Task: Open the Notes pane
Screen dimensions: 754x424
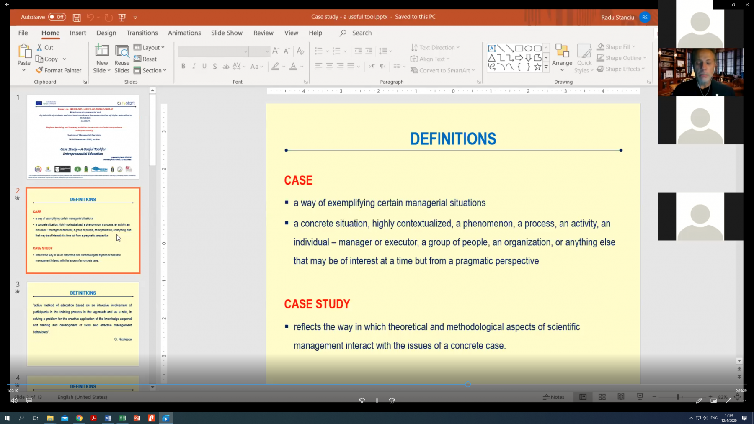Action: click(x=553, y=397)
